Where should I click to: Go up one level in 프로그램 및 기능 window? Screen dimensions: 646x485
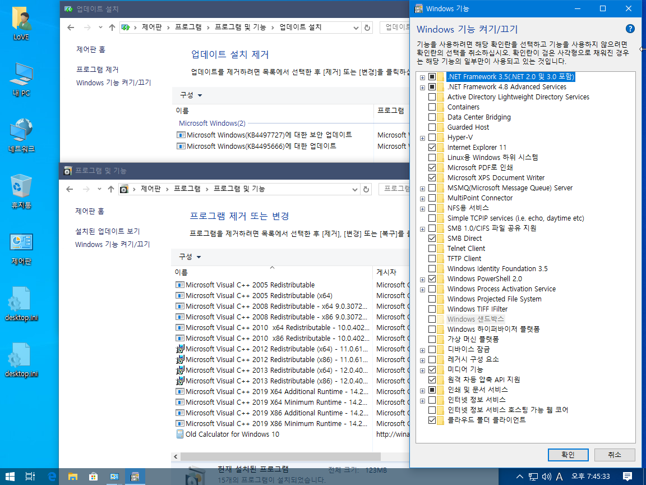click(x=111, y=189)
